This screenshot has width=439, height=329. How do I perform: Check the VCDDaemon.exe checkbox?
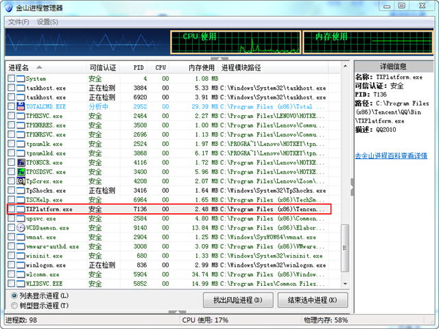pos(11,227)
